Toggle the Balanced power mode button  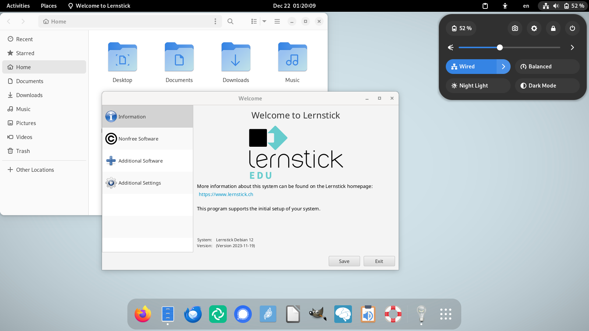(x=547, y=67)
